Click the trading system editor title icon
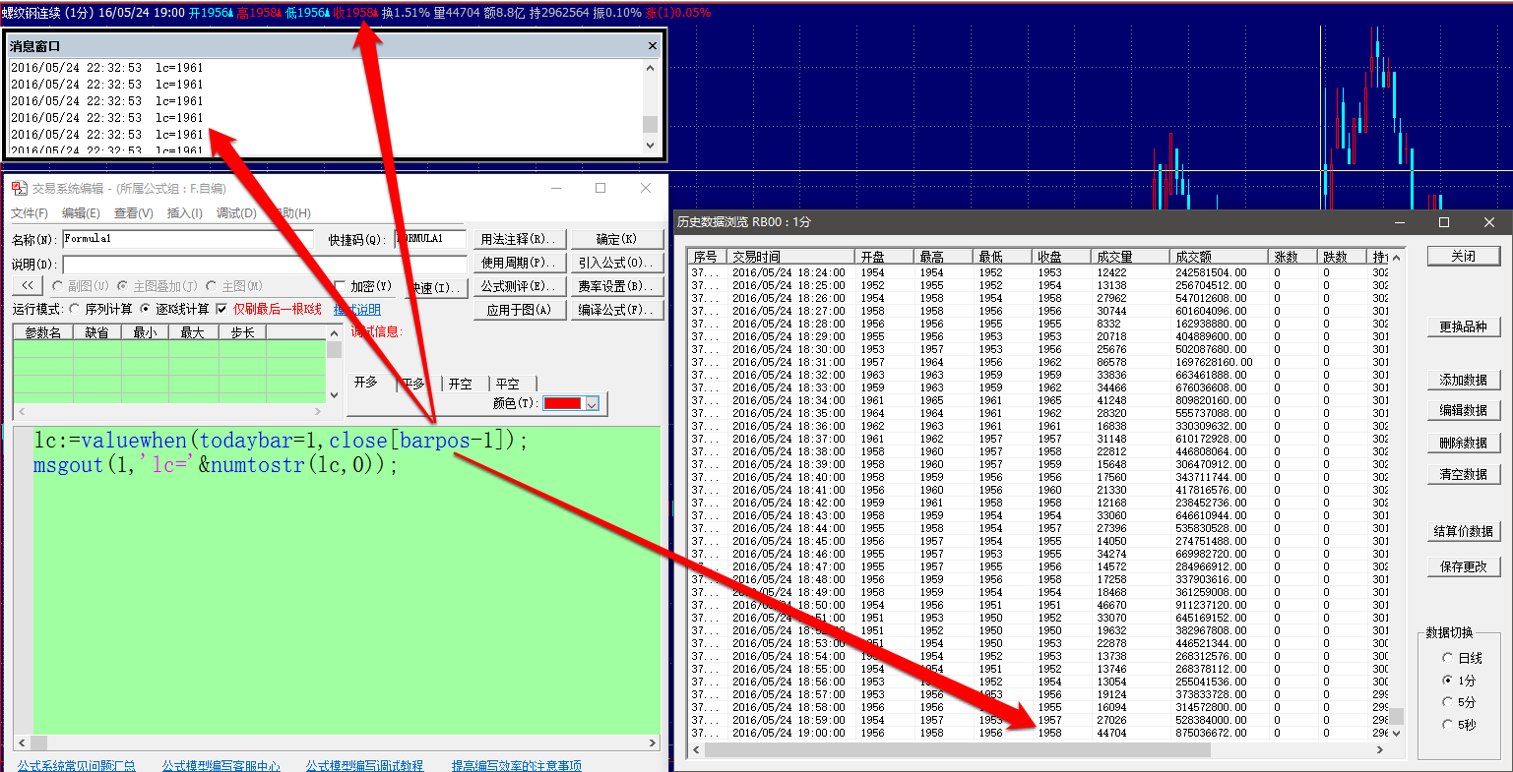Screen dimensions: 1513x772 [19, 188]
